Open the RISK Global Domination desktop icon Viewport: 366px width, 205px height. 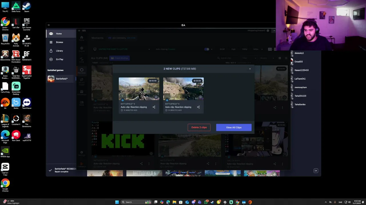pos(16,56)
